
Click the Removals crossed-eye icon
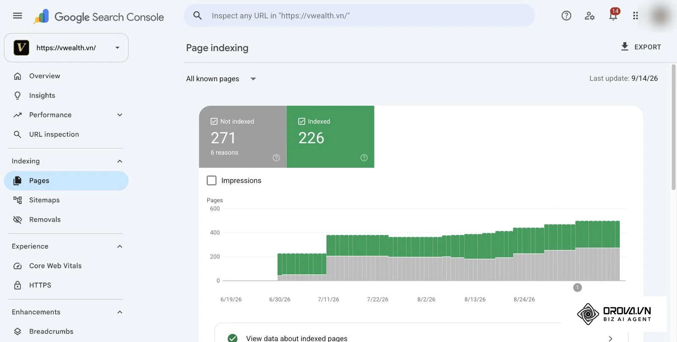tap(17, 219)
